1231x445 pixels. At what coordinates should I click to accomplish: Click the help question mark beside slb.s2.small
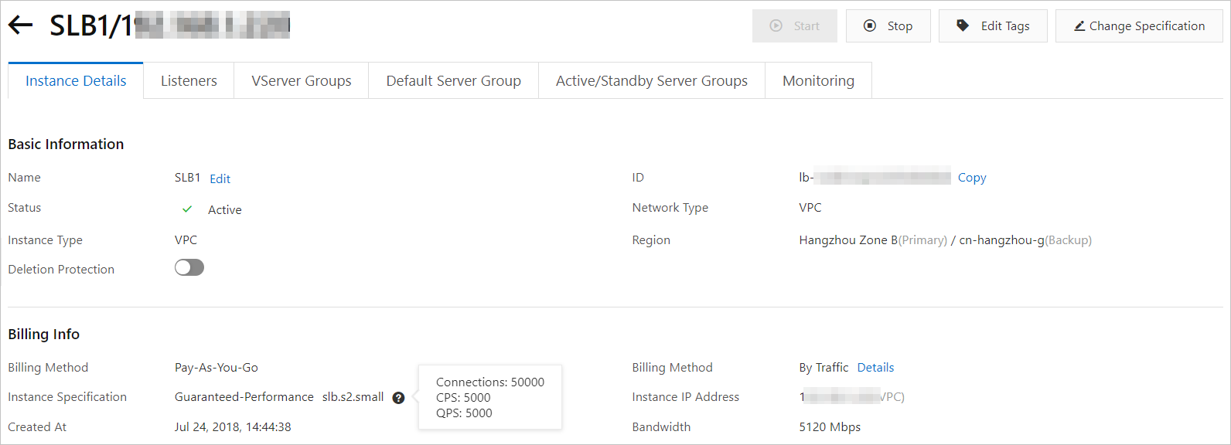(398, 398)
